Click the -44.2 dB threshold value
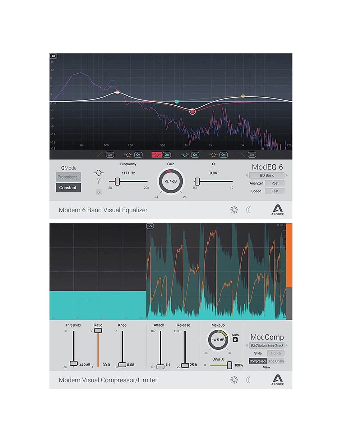 pos(84,365)
